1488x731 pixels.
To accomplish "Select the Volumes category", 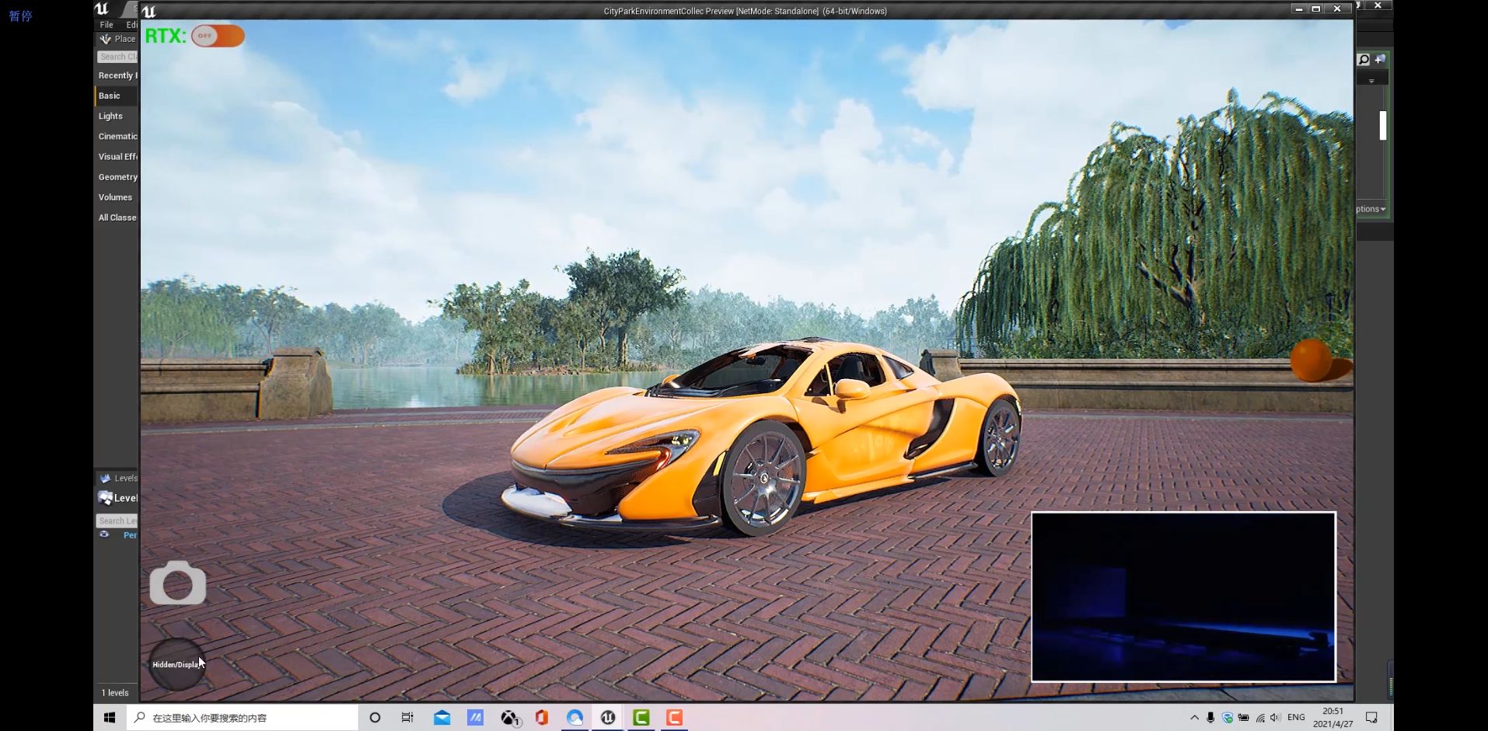I will (x=117, y=197).
